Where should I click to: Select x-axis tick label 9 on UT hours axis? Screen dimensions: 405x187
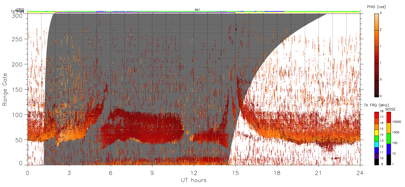tap(152, 172)
